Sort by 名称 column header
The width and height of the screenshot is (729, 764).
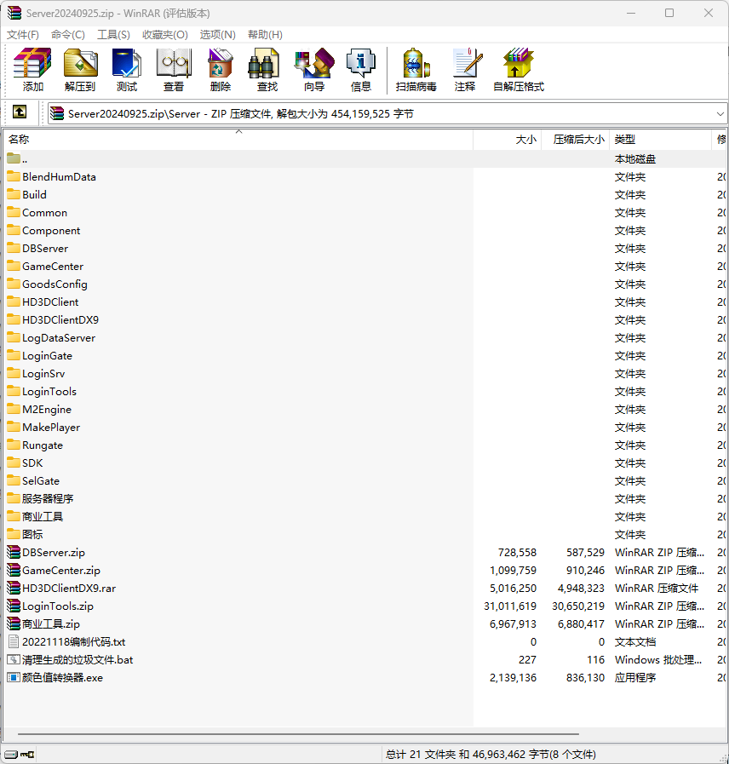tap(238, 140)
